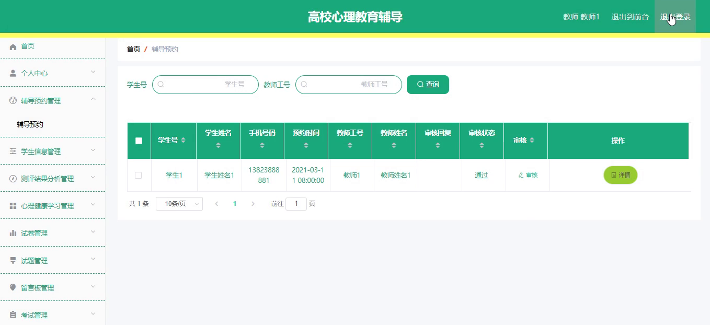
Task: Sort by 审核状态 column arrows
Action: coord(482,145)
